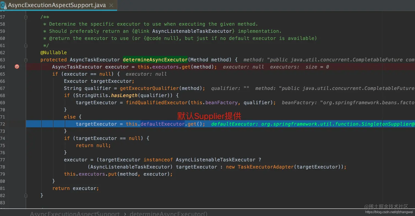Viewport: 415px width, 216px height.
Task: Click the beanFactory inline debug value on line 69
Action: 348,103
